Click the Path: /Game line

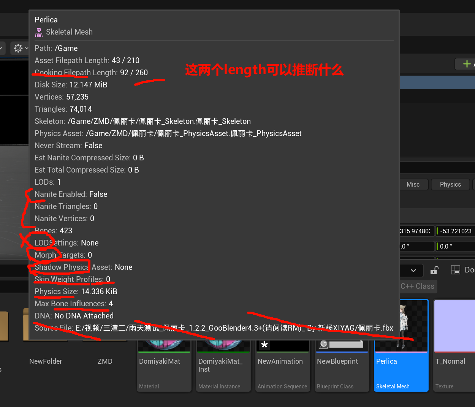(56, 48)
